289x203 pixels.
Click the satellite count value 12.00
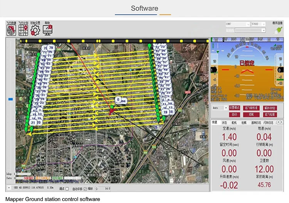point(264,169)
